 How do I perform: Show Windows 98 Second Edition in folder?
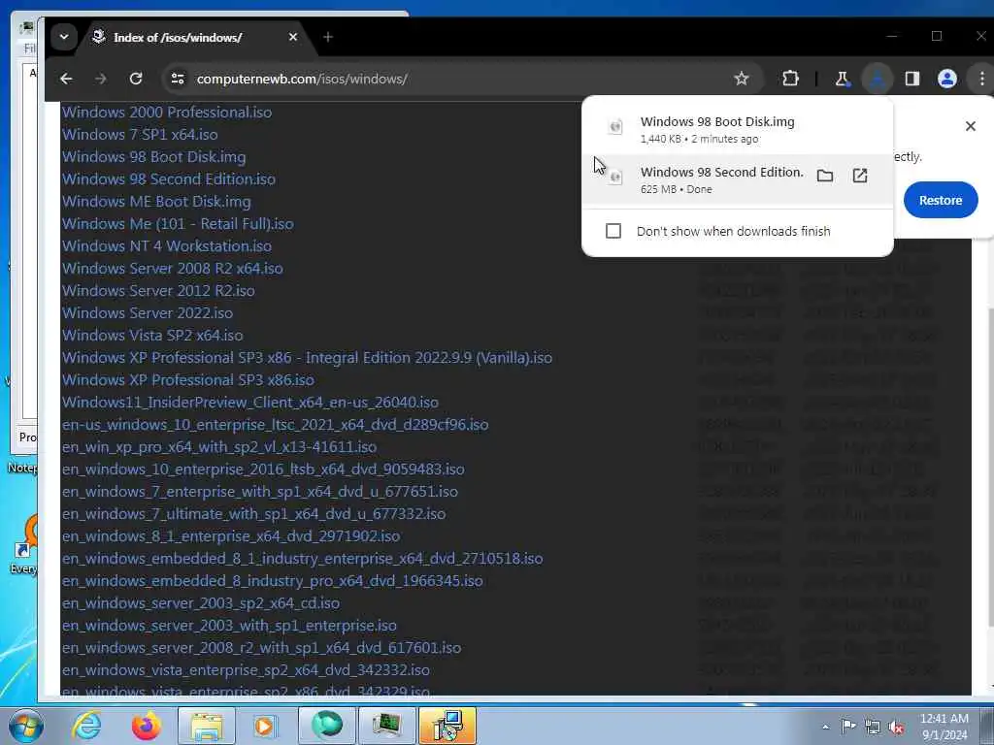pos(825,176)
